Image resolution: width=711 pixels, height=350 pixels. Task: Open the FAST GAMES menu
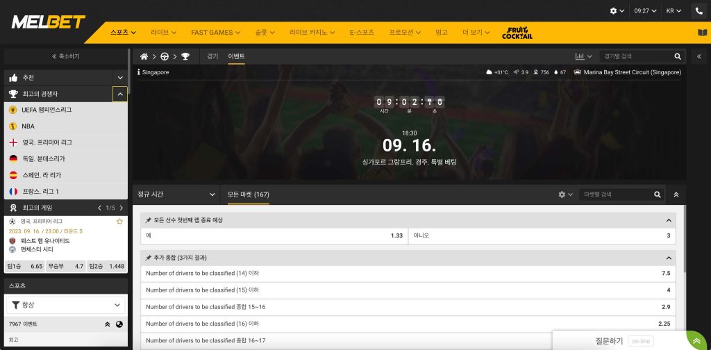(x=216, y=33)
